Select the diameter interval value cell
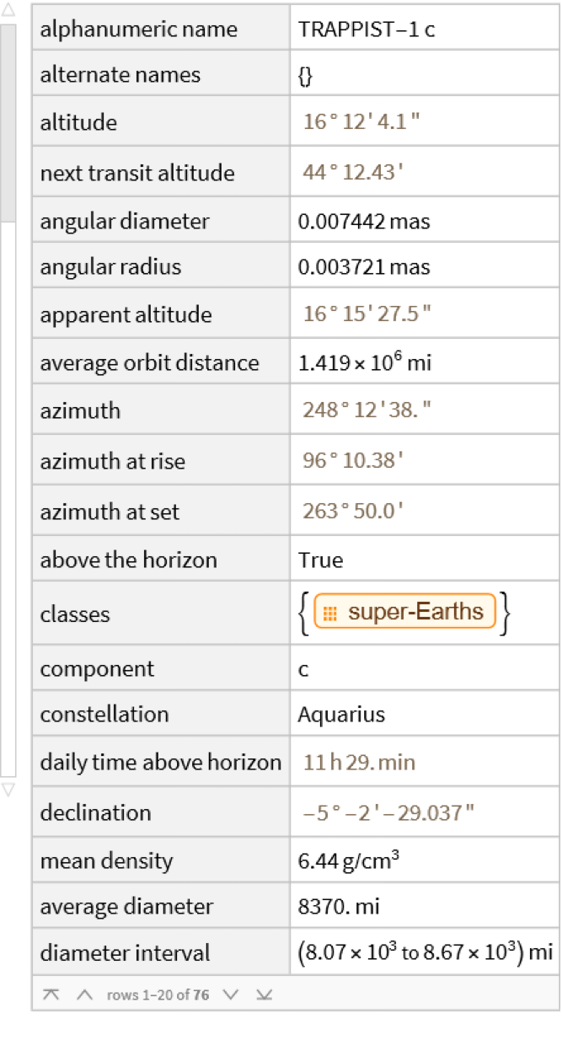This screenshot has height=1040, width=562. coord(425,953)
